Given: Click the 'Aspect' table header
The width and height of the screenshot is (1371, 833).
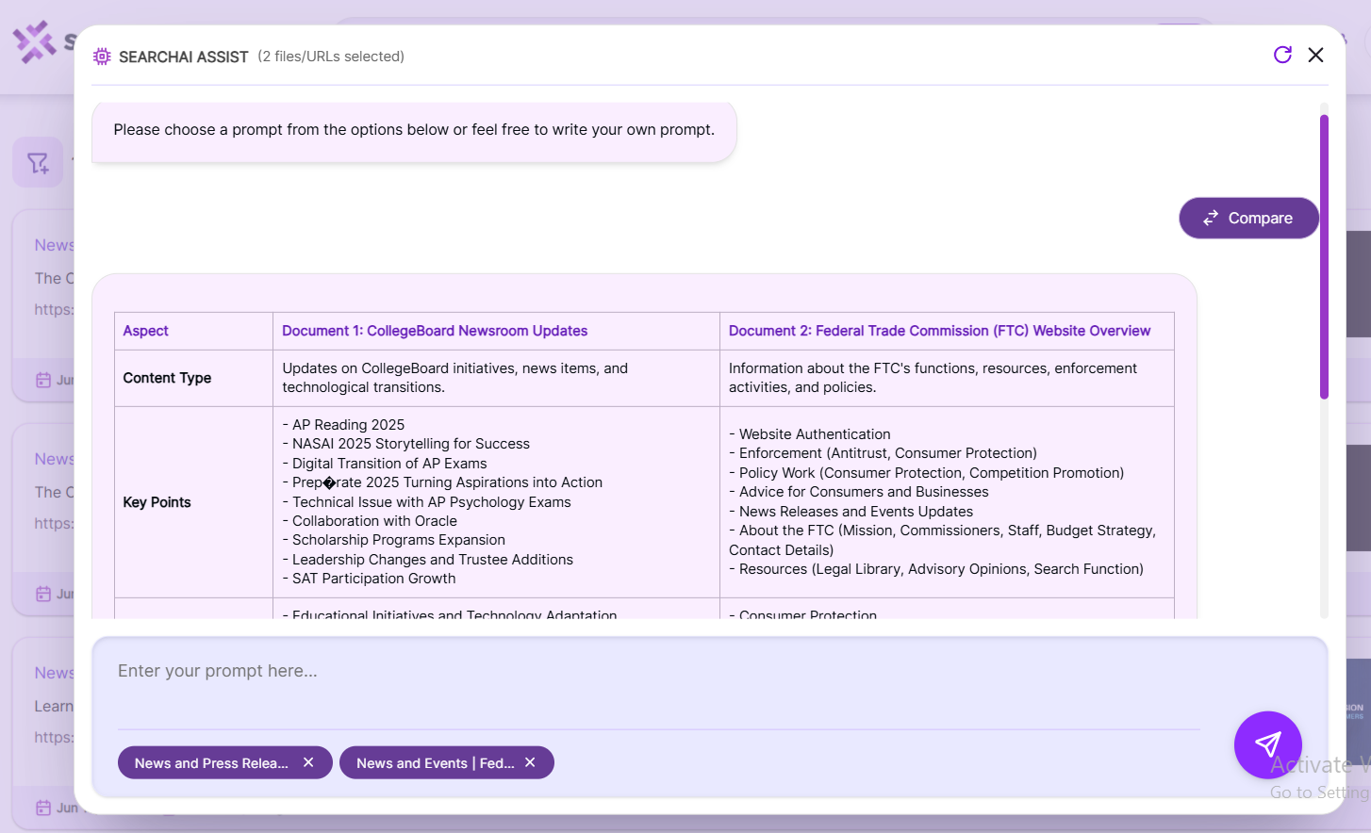Looking at the screenshot, I should click(145, 331).
